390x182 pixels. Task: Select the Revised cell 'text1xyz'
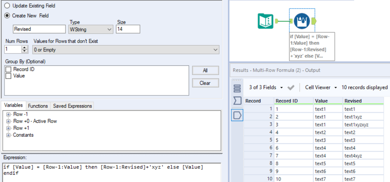point(363,117)
